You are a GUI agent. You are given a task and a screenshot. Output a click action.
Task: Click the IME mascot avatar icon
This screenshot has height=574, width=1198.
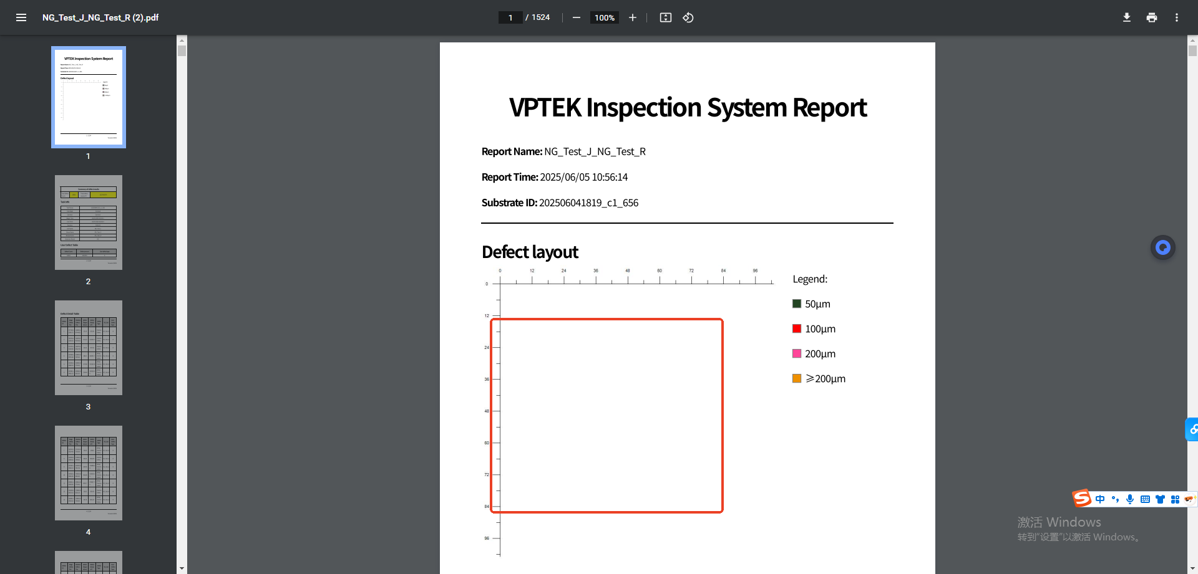(x=1189, y=499)
